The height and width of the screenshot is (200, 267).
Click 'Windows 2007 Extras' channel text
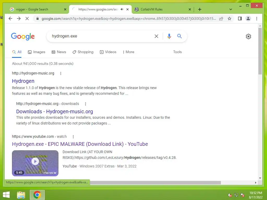click(97, 166)
